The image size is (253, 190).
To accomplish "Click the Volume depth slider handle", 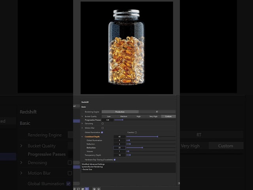I will (x=128, y=151).
